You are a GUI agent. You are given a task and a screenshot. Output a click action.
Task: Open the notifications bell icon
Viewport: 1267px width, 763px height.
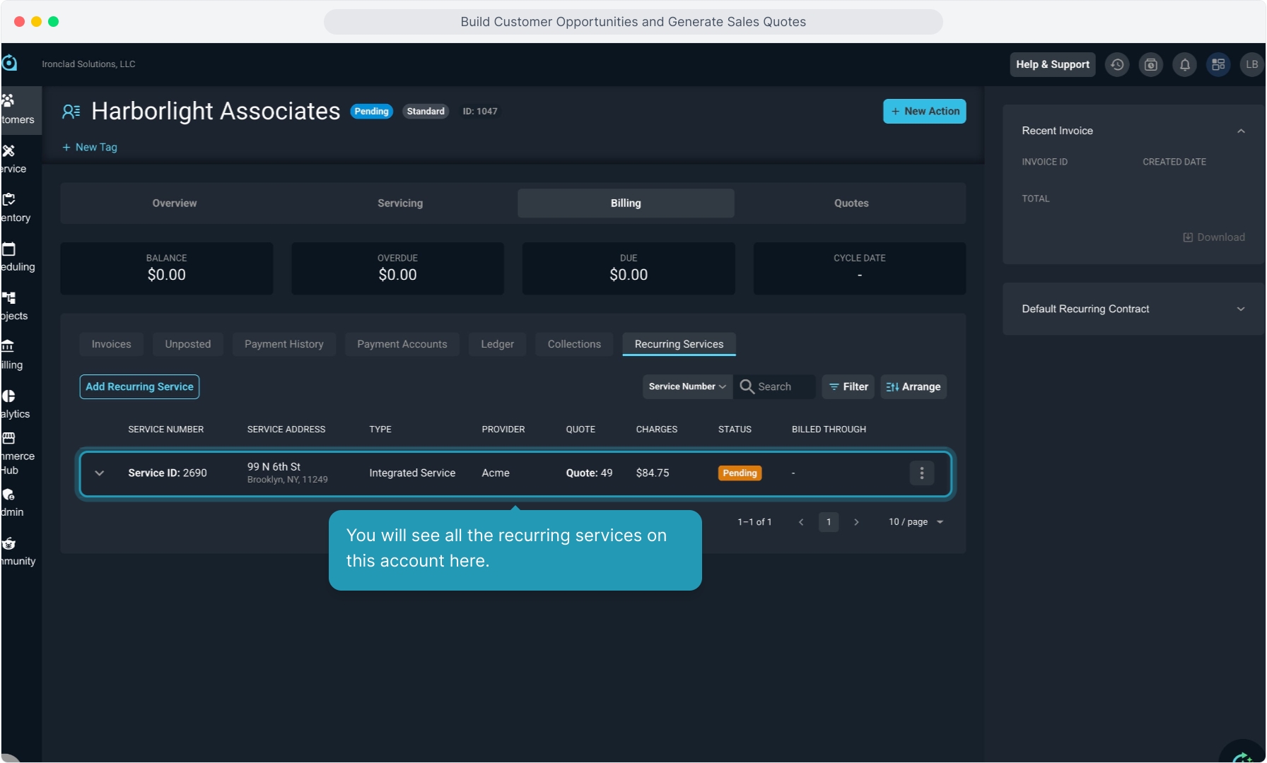(1184, 64)
